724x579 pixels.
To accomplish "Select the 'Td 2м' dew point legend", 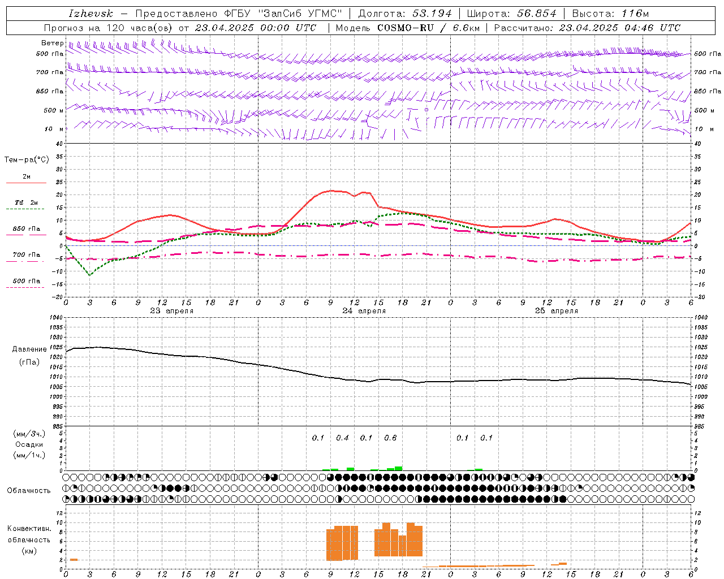I will pos(26,202).
